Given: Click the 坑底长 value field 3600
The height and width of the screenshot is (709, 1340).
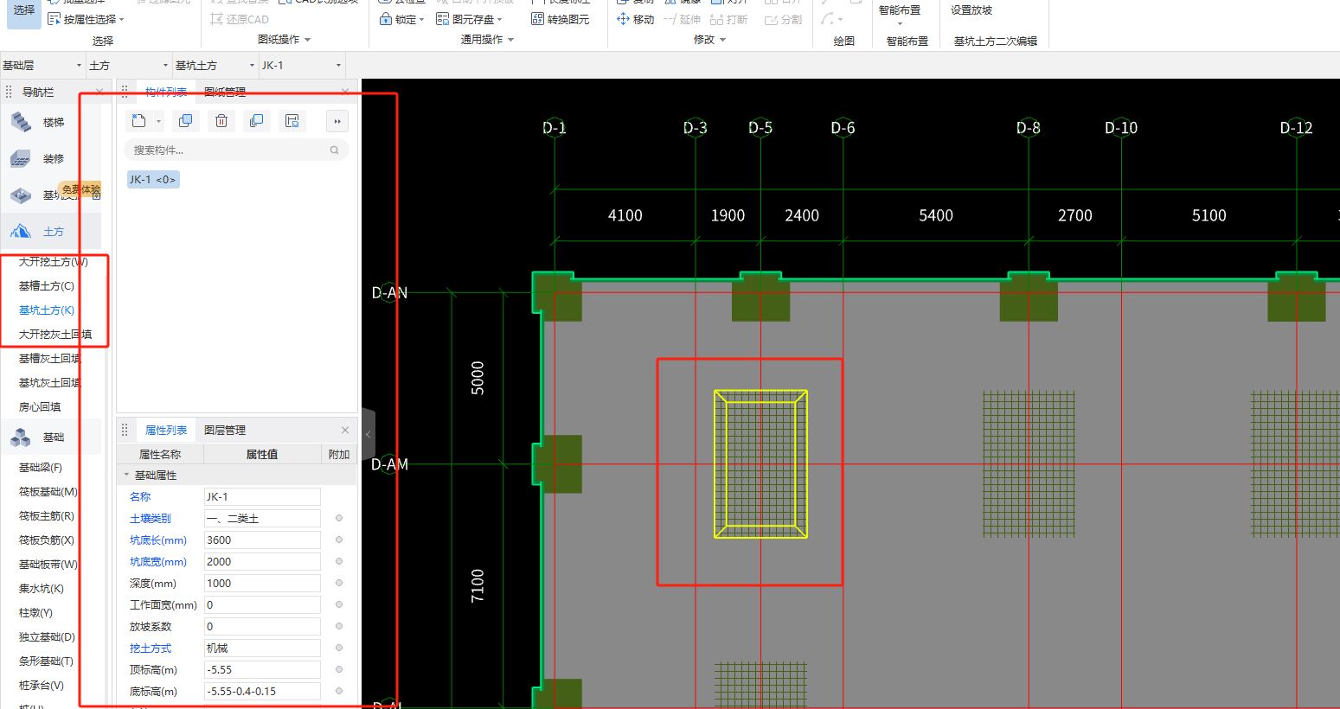Looking at the screenshot, I should [262, 540].
